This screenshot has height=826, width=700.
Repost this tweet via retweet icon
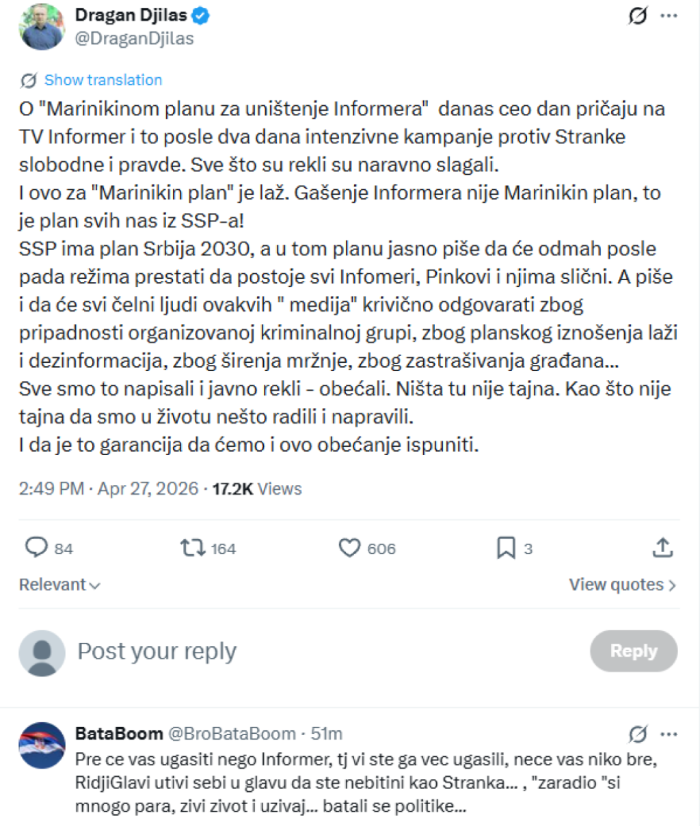coord(193,548)
